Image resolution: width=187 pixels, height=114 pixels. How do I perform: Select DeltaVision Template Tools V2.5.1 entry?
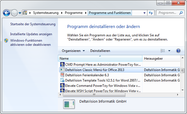[103, 80]
